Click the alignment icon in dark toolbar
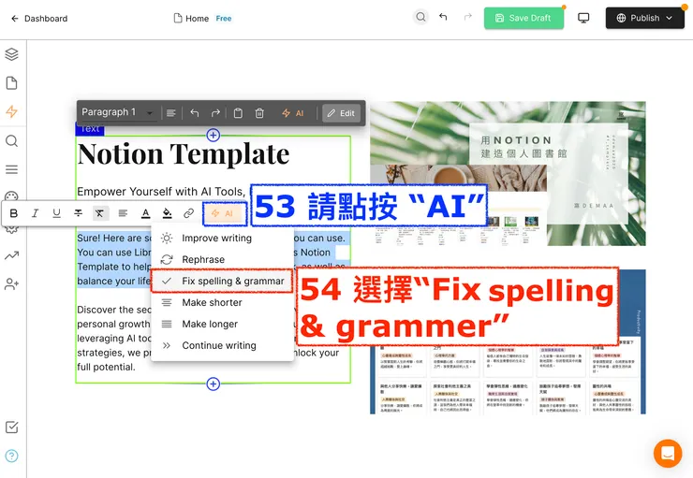The image size is (693, 478). 171,113
